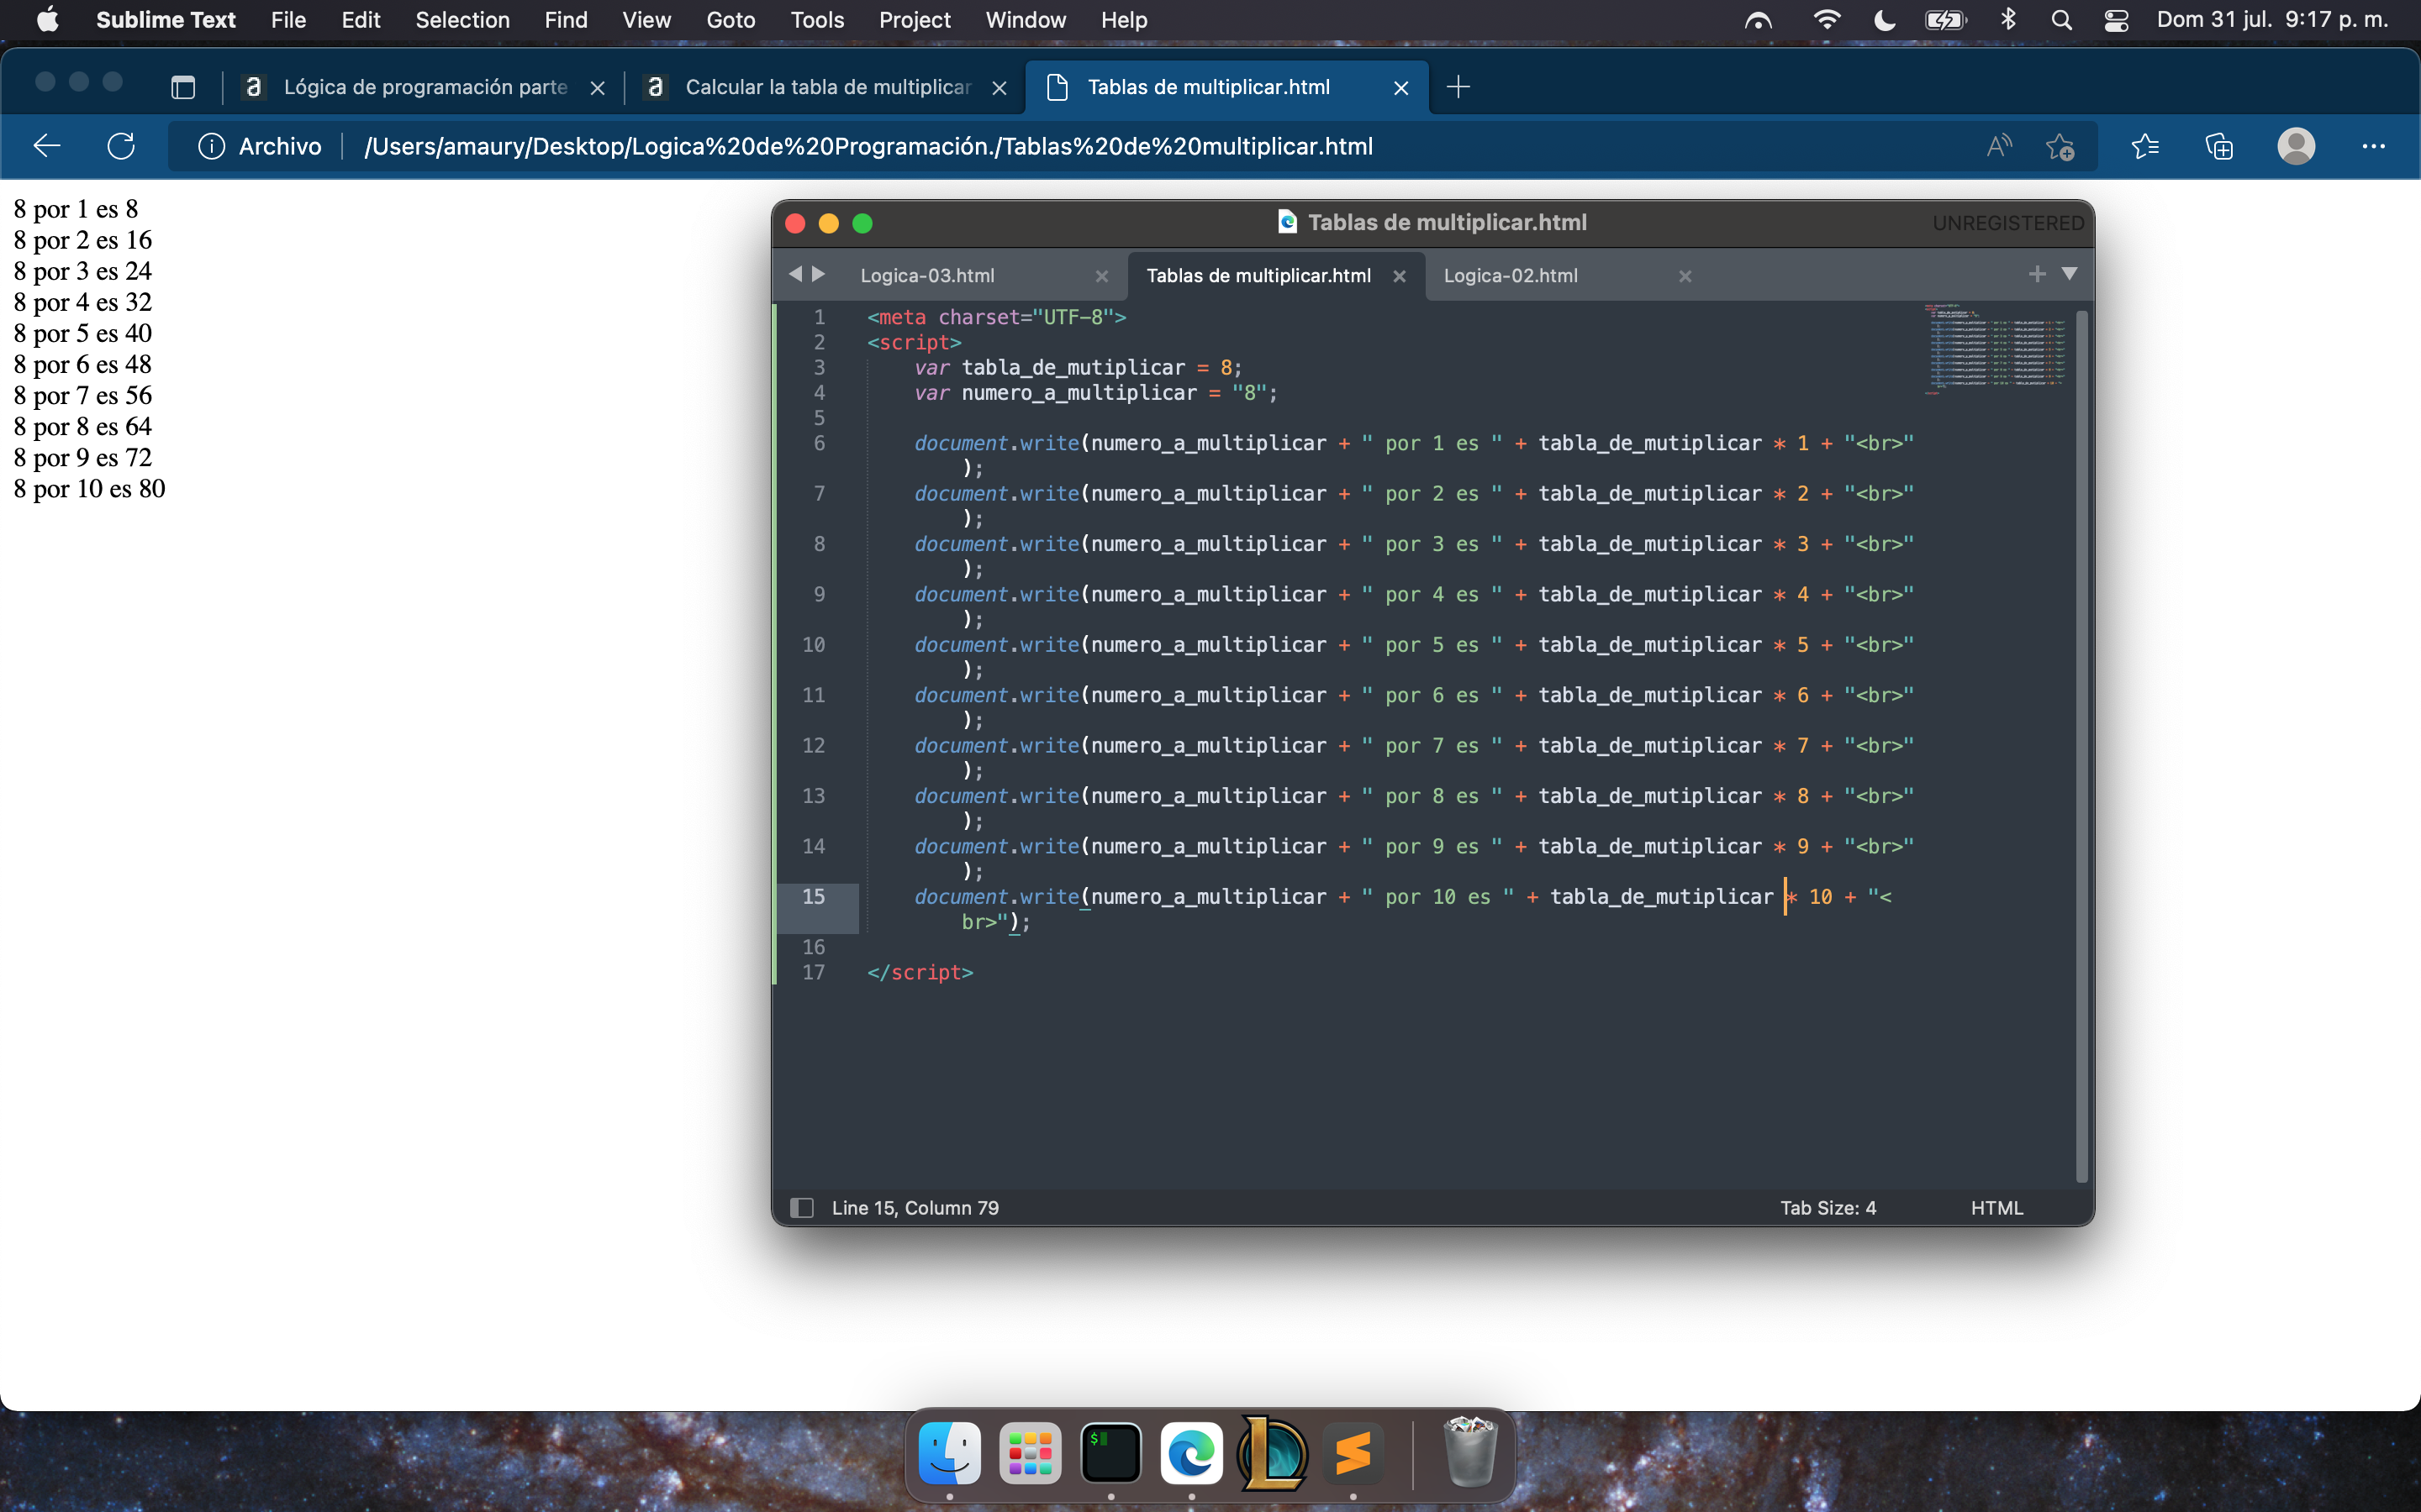Click Sublime next tab arrow
This screenshot has height=1512, width=2421.
pyautogui.click(x=818, y=274)
